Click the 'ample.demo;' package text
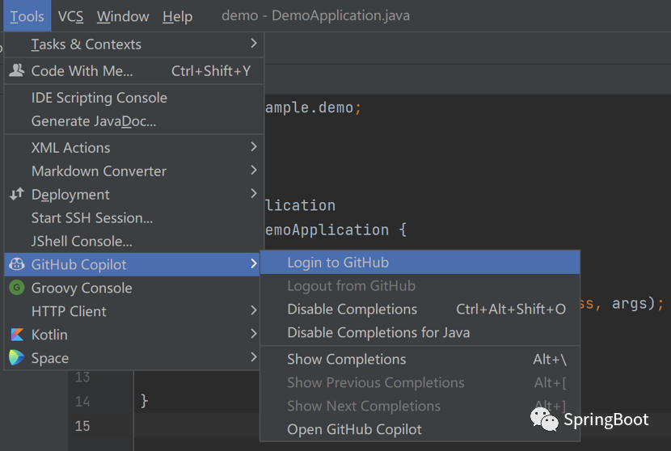This screenshot has width=671, height=451. pos(313,107)
